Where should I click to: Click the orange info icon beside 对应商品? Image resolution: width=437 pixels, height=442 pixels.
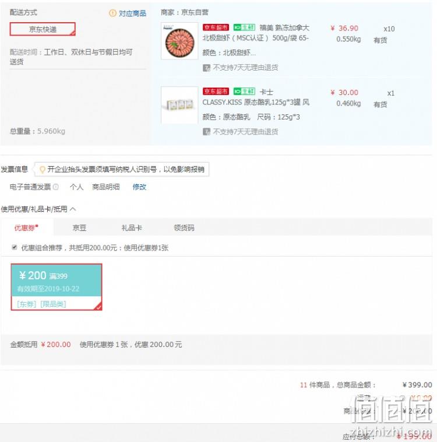click(112, 13)
